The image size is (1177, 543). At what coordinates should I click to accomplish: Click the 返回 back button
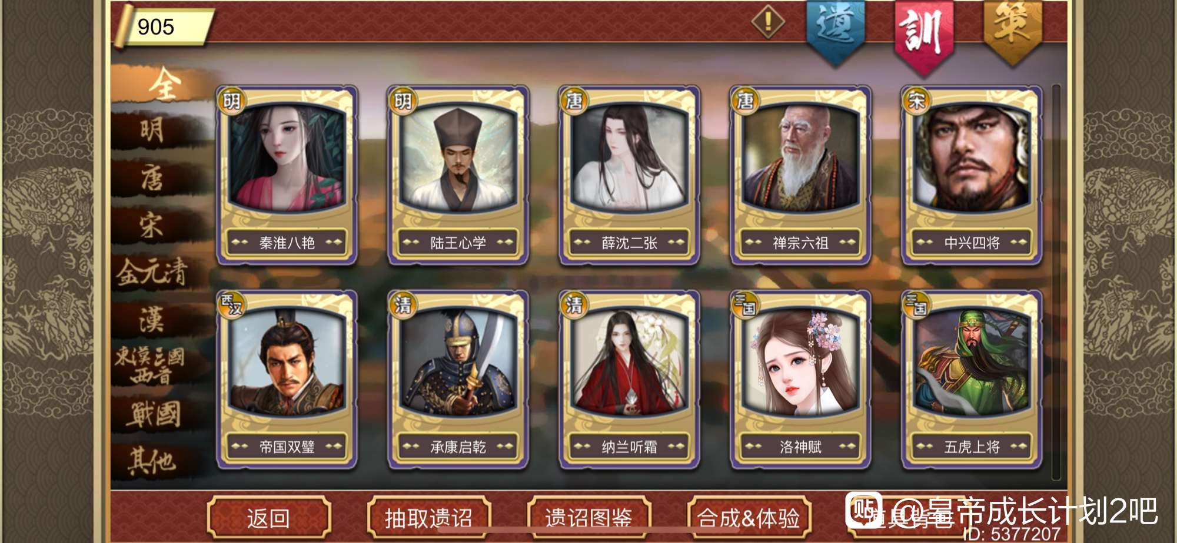click(x=269, y=518)
